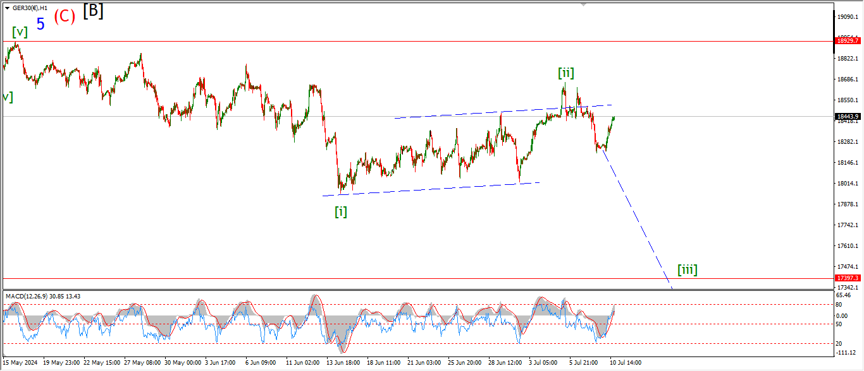This screenshot has width=864, height=371.
Task: Click the red 18929.7 price level tag
Action: tap(848, 41)
